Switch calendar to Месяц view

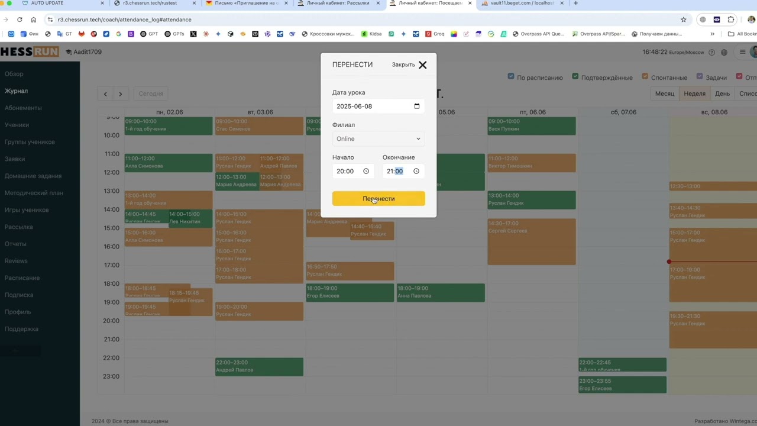665,94
